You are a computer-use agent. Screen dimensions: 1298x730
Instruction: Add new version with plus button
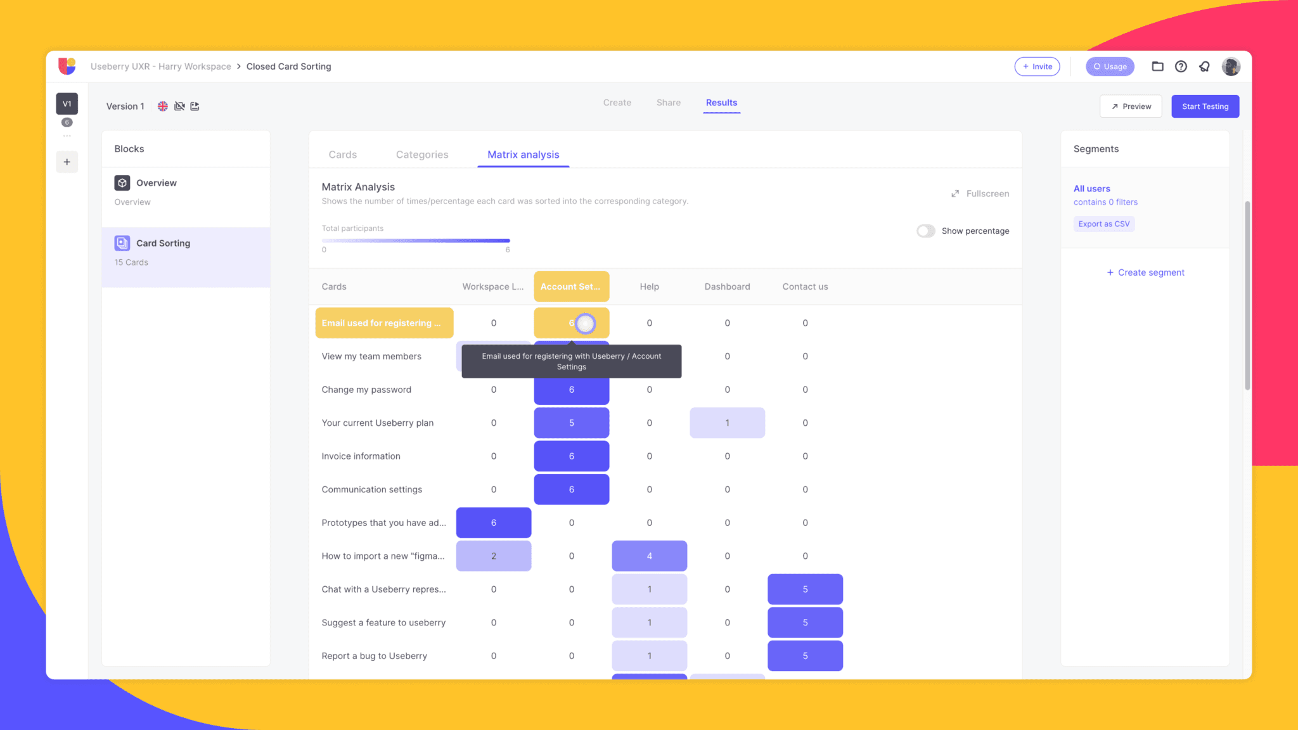pyautogui.click(x=67, y=162)
